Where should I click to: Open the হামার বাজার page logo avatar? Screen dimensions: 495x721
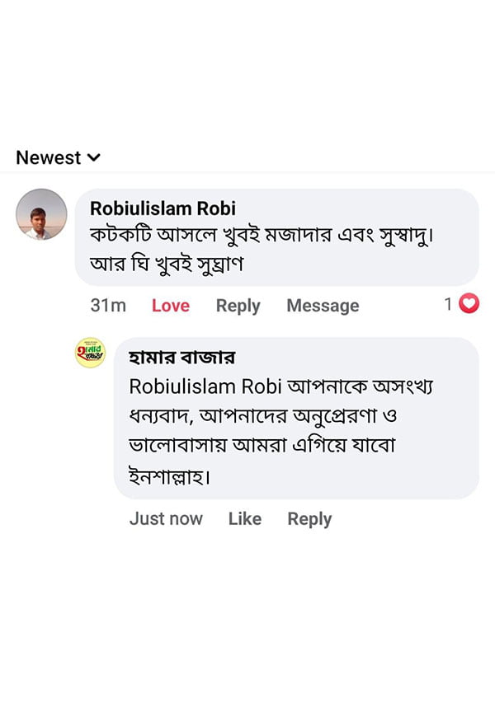pos(90,353)
